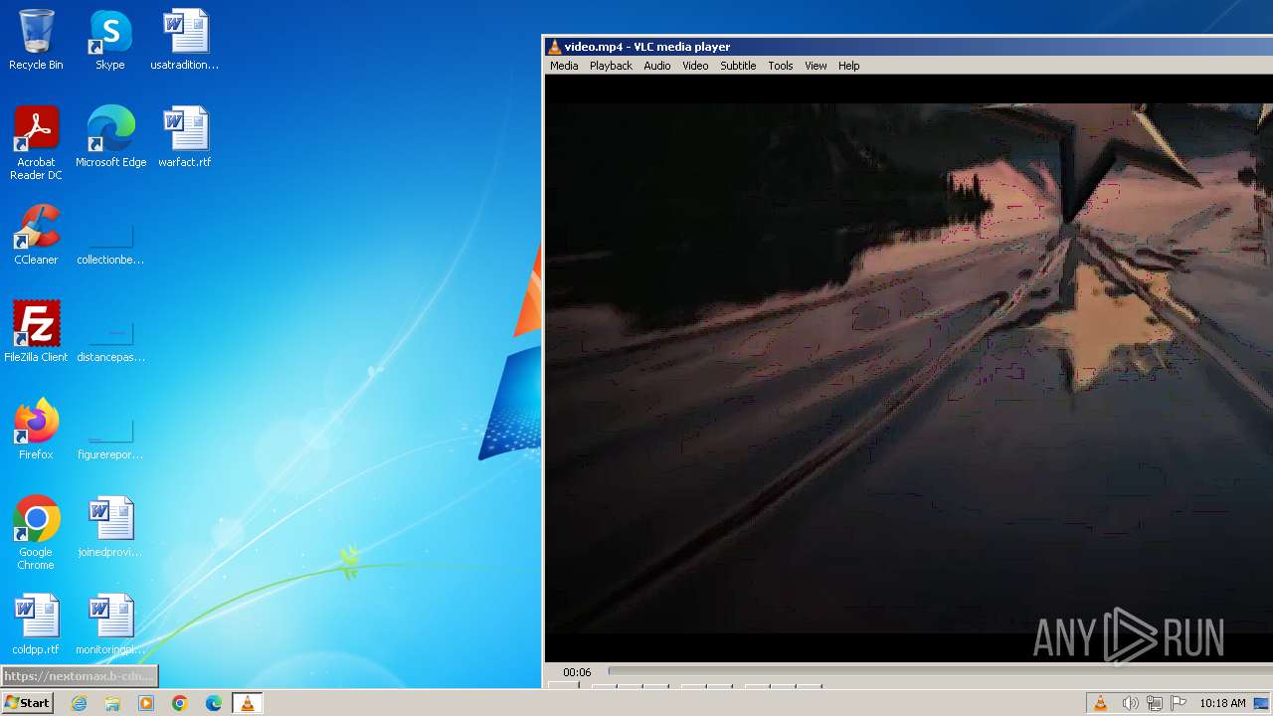Image resolution: width=1273 pixels, height=716 pixels.
Task: Open Windows Media Player taskbar icon
Action: (146, 703)
